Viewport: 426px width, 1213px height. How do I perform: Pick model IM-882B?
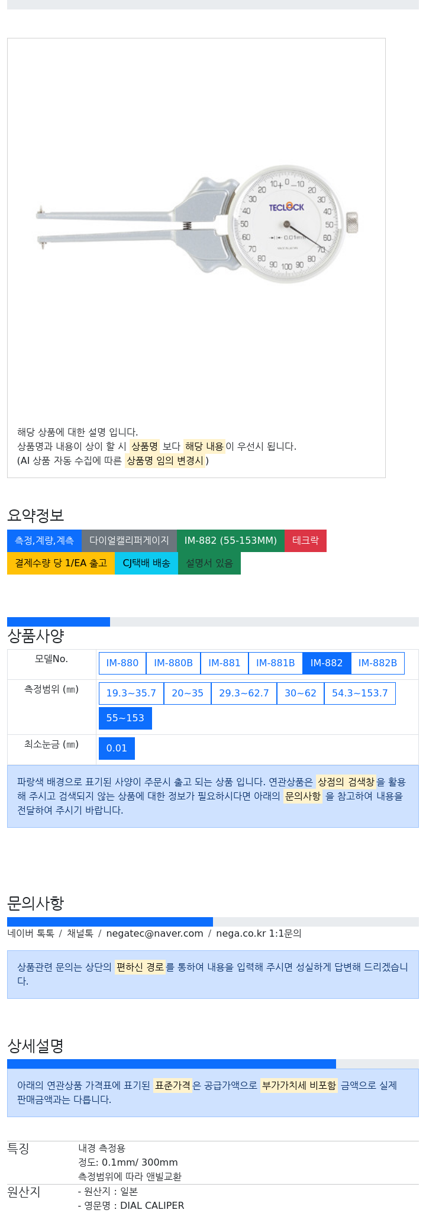[377, 663]
